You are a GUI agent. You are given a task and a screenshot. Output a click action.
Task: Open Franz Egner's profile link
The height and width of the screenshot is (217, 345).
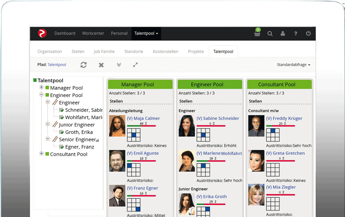pyautogui.click(x=142, y=188)
